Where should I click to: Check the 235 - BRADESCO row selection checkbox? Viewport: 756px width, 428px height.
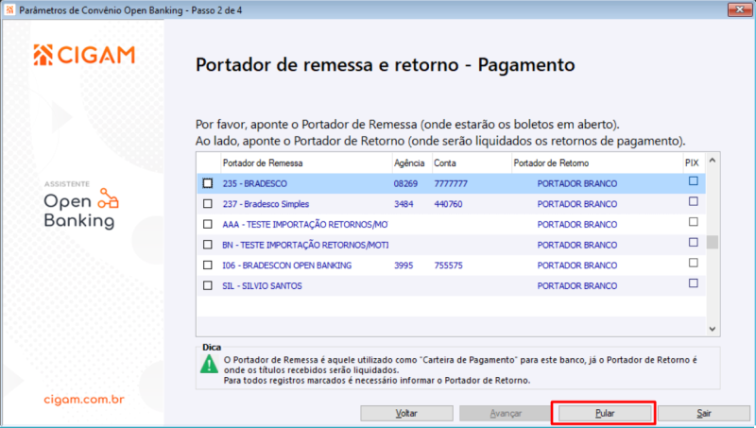[208, 183]
